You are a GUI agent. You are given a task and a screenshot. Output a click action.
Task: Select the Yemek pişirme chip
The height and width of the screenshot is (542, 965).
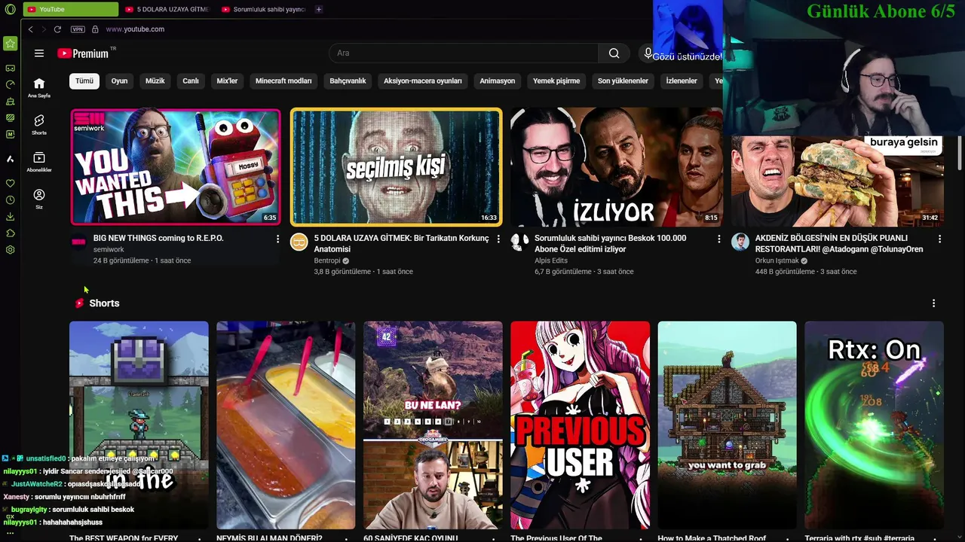tap(556, 81)
